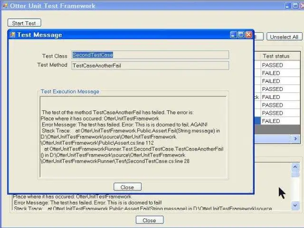
Task: Click the 'SecondTestCase.cs:line 28' stack trace line
Action: click(x=115, y=161)
